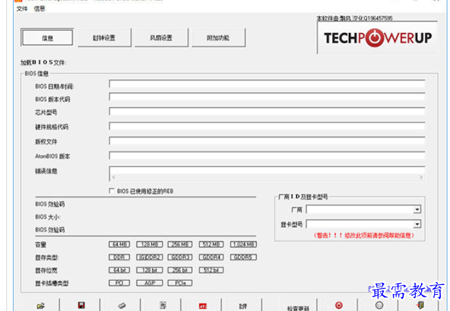The image size is (450, 311).
Task: Click the grey round icon in the bottom toolbar
Action: (x=379, y=305)
